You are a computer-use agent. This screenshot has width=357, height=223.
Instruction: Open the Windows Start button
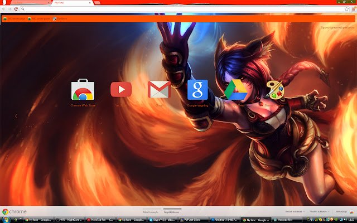(6, 220)
